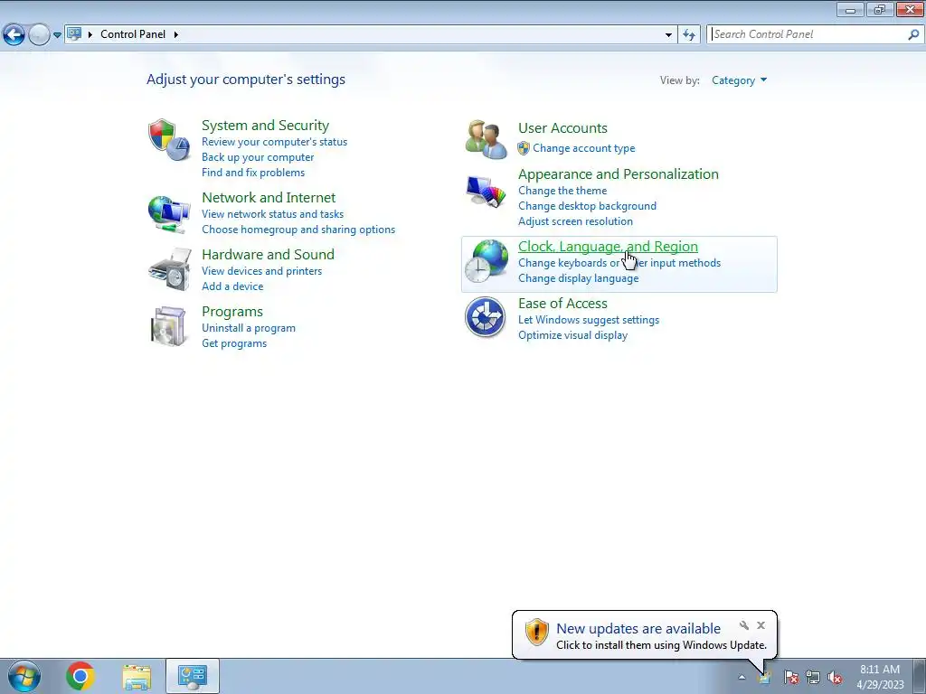Open Ease of Access heading link
Screen dimensions: 926x694
[562, 304]
